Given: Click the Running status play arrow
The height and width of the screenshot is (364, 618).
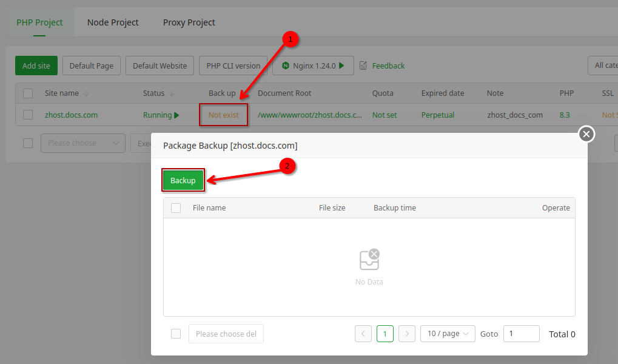Looking at the screenshot, I should coord(176,115).
